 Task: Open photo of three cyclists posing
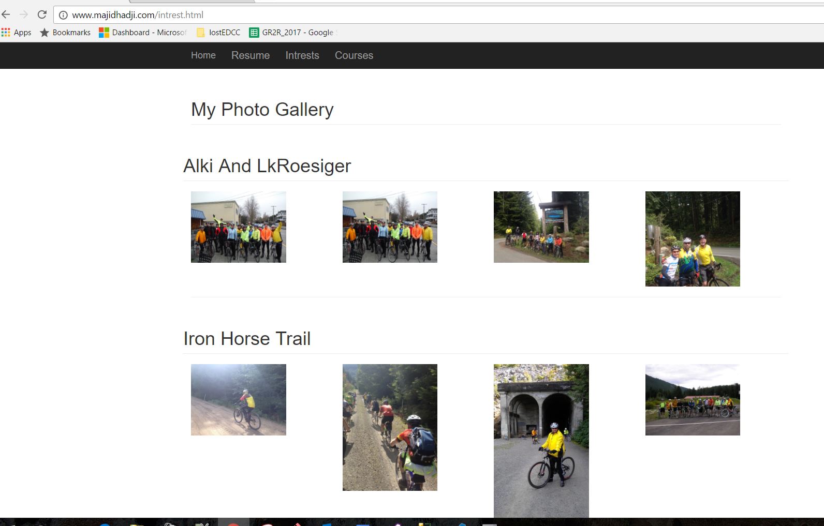(x=693, y=239)
